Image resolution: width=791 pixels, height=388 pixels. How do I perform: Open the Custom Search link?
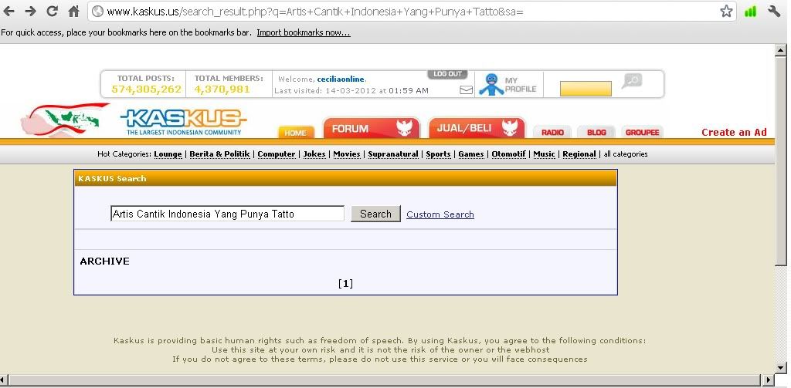point(440,214)
